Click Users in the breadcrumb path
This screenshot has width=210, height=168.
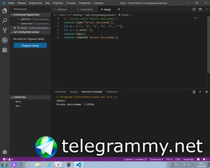[62, 15]
